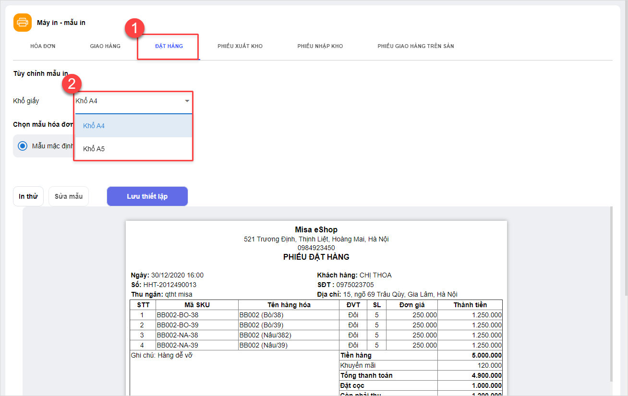Screen dimensions: 628x396
Task: Click the PHIẾU ĐẶT HÀNG title in preview
Action: (316, 257)
